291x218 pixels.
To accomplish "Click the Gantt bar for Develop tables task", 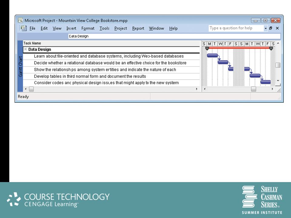I will pyautogui.click(x=255, y=75).
